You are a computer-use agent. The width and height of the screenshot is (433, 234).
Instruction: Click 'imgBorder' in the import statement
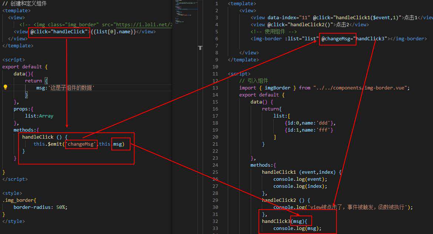coord(278,88)
